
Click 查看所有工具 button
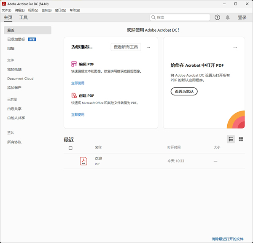(x=126, y=47)
